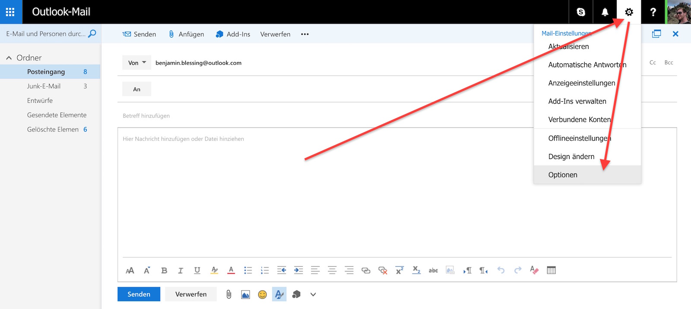Viewport: 691px width, 309px height.
Task: Open the font size picker
Action: [130, 271]
